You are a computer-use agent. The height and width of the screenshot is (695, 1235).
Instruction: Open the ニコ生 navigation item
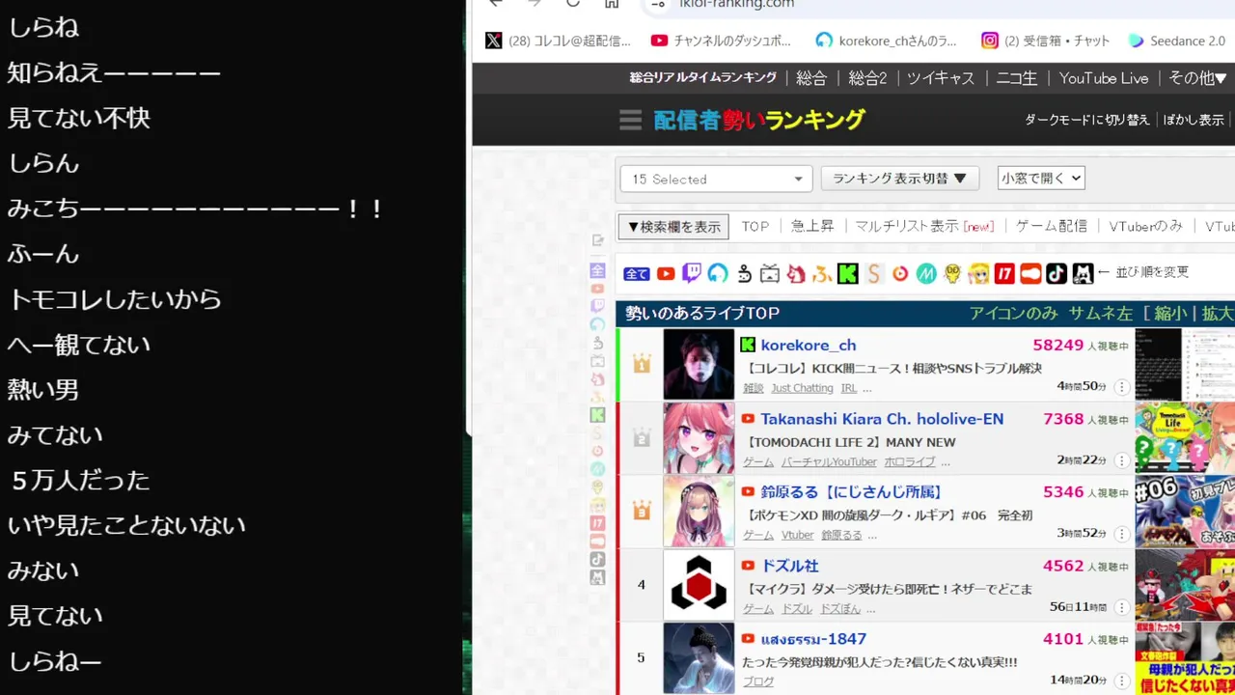[1017, 78]
